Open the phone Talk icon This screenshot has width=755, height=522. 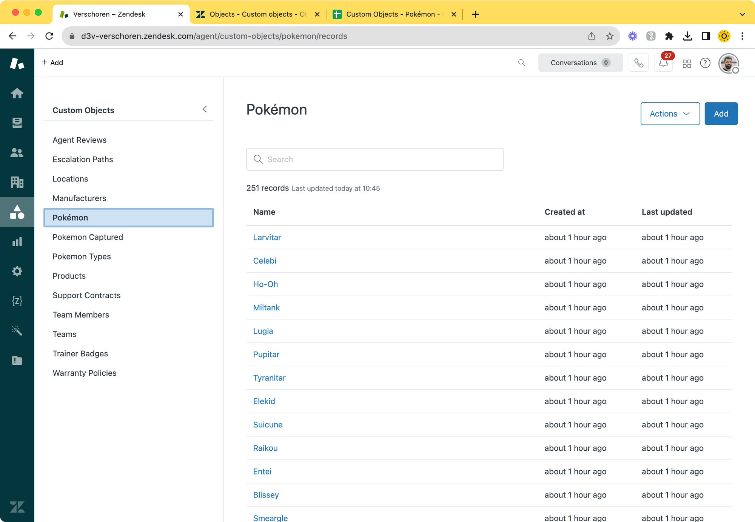pyautogui.click(x=638, y=63)
